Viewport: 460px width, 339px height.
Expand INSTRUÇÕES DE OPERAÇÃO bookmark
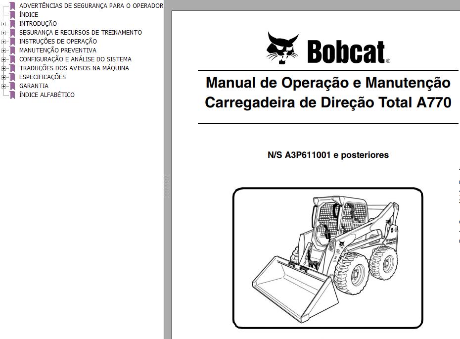tap(3, 42)
